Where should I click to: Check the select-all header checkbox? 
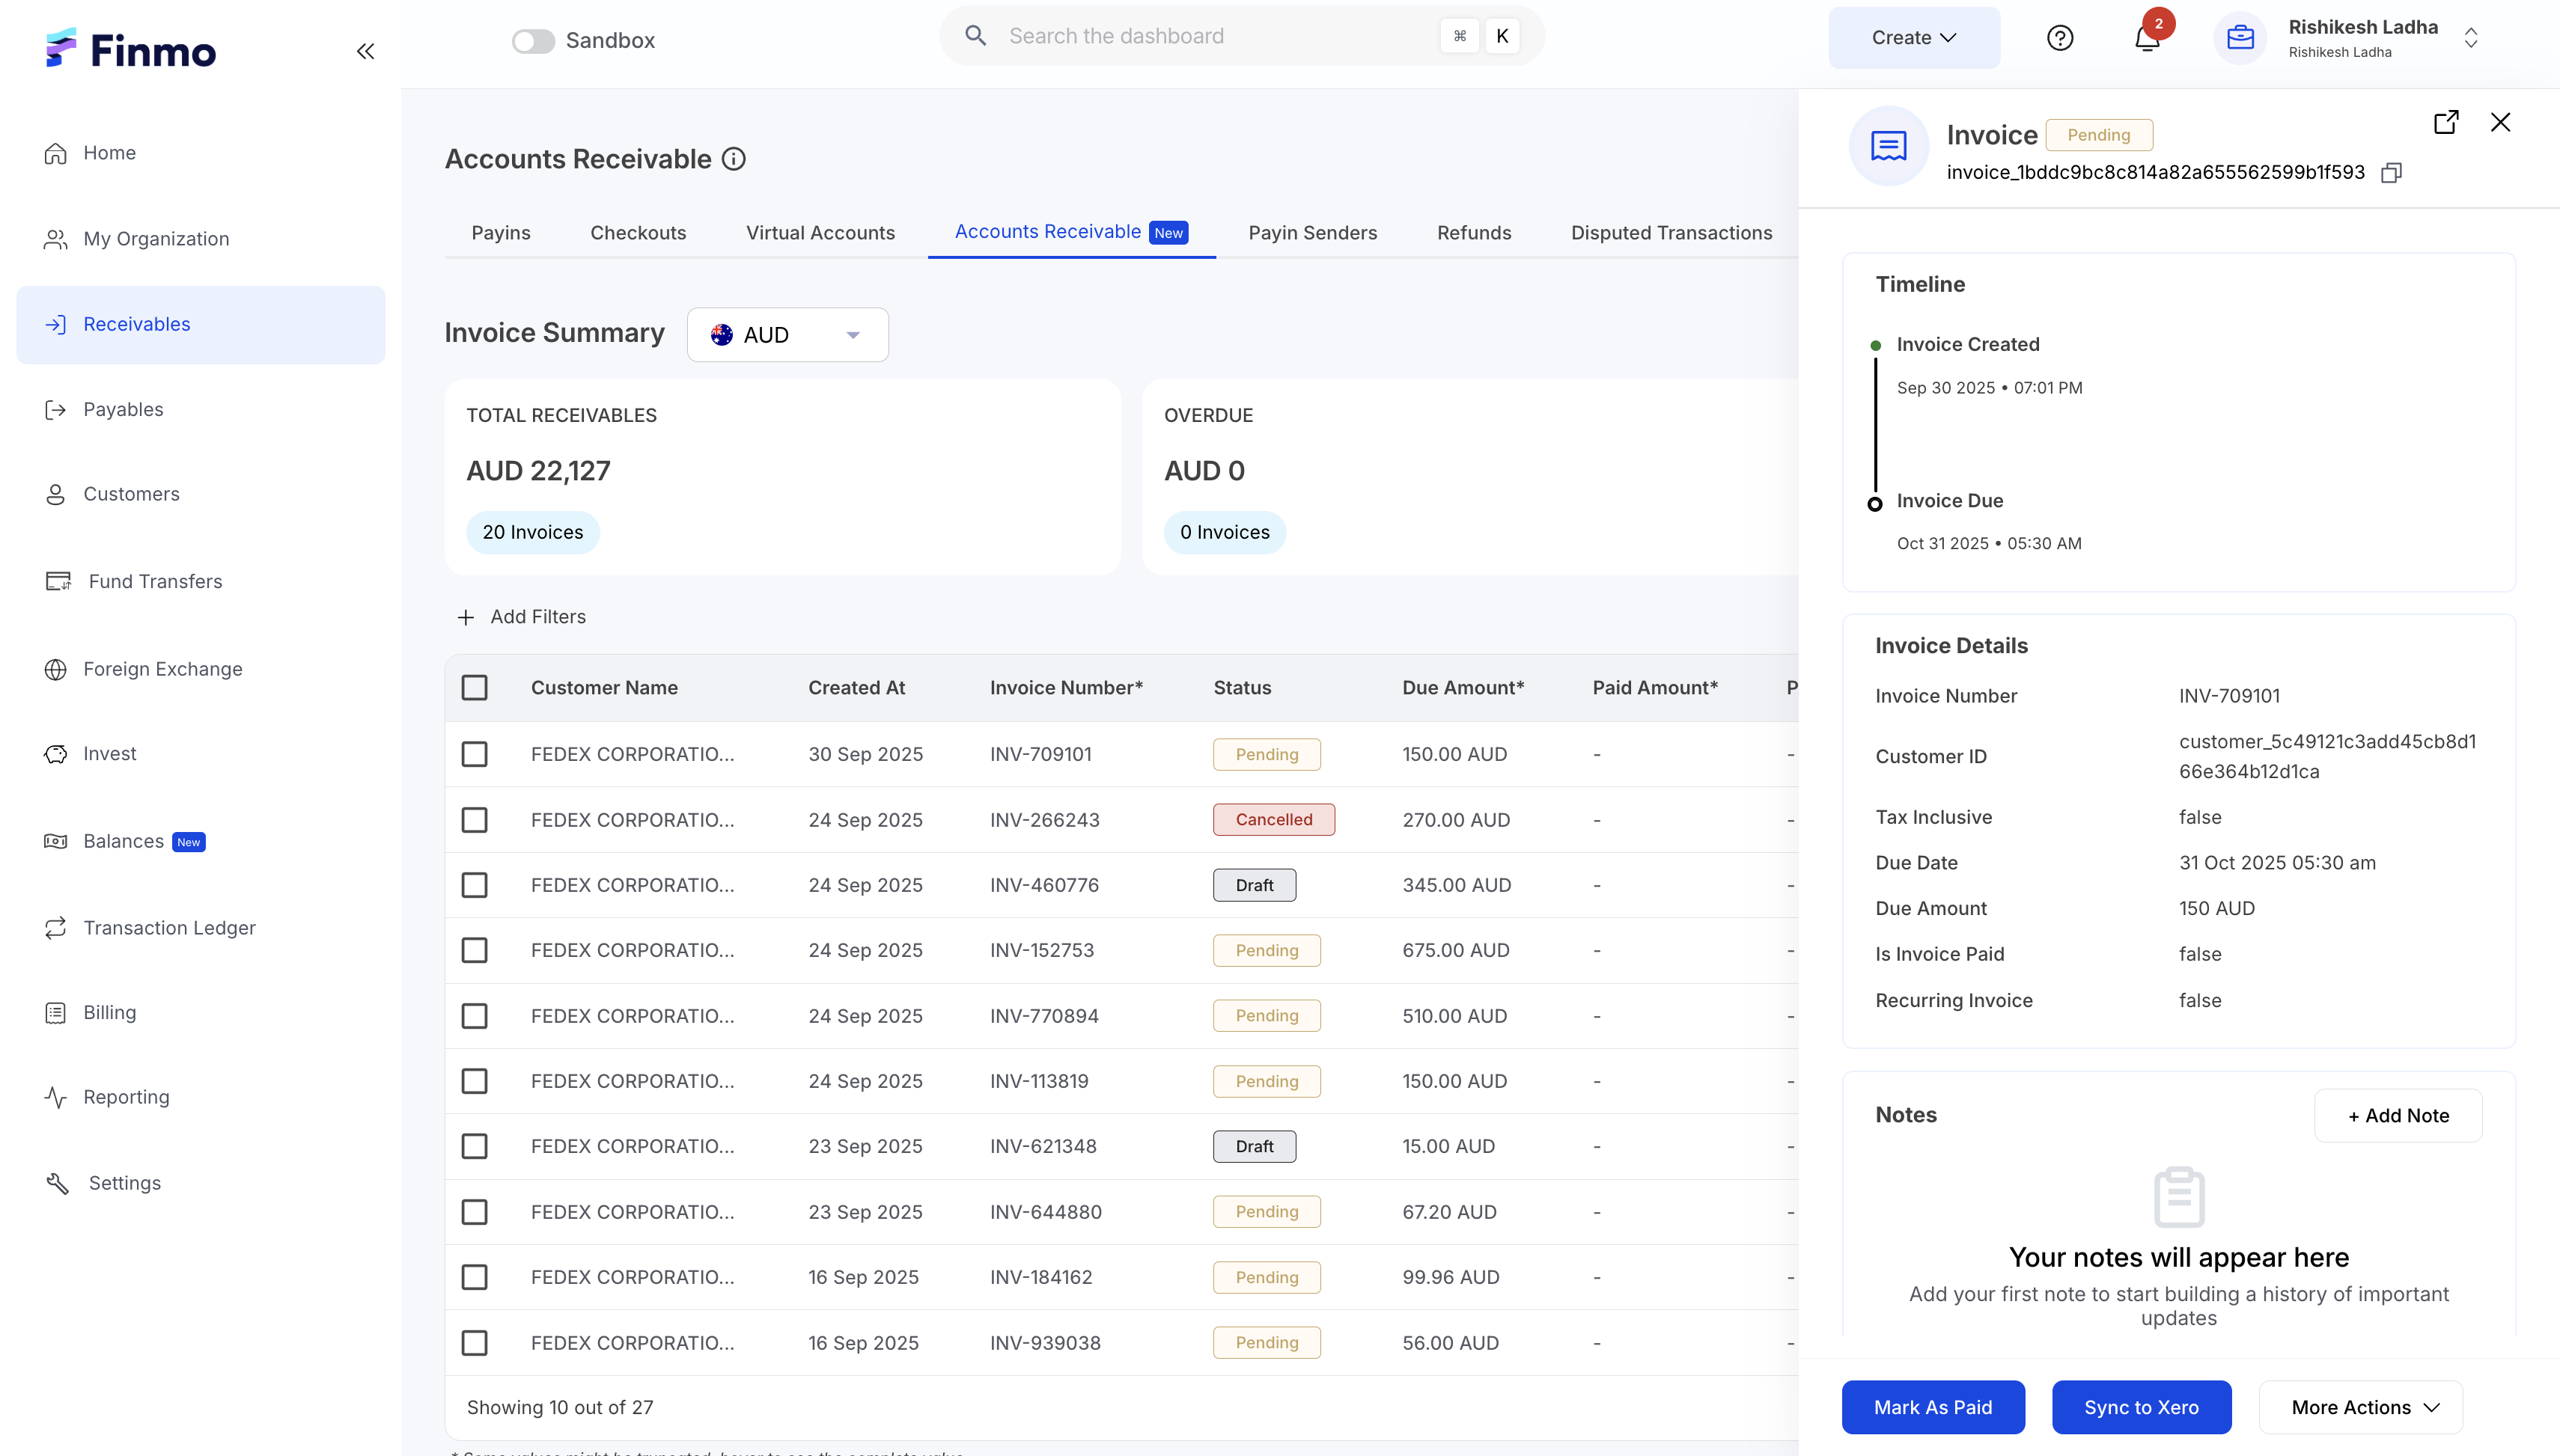[x=474, y=688]
